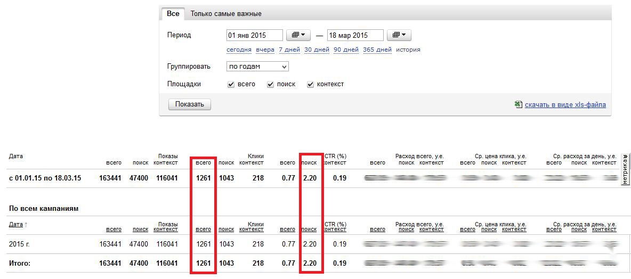This screenshot has height=279, width=631.
Task: Open the метрика side tab
Action: [625, 170]
